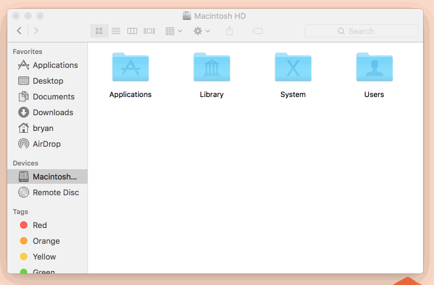The height and width of the screenshot is (285, 434).
Task: Click the house icon beside bryan
Action: point(24,128)
